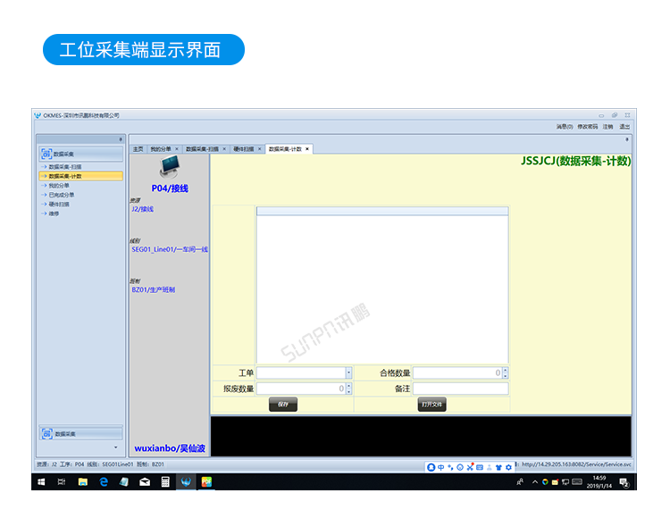
Task: Switch to the 主页 tab
Action: pyautogui.click(x=138, y=149)
